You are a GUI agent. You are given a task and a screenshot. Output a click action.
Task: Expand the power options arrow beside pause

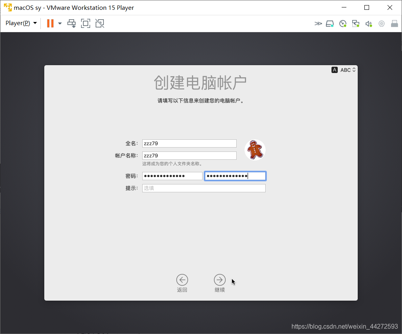(60, 24)
